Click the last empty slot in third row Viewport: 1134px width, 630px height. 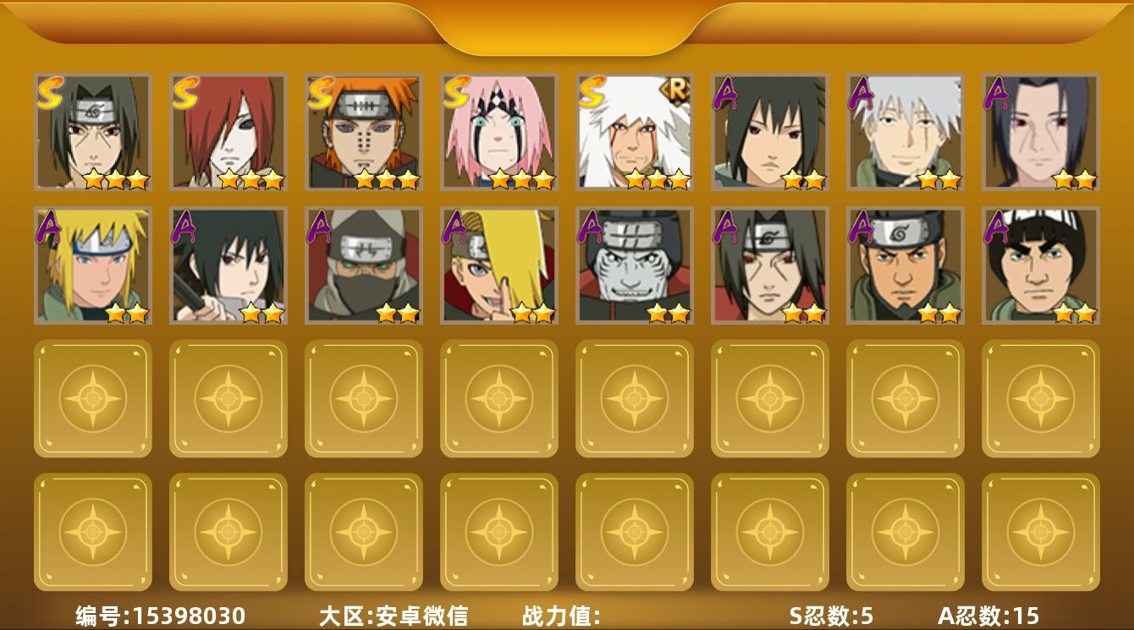(x=1040, y=398)
